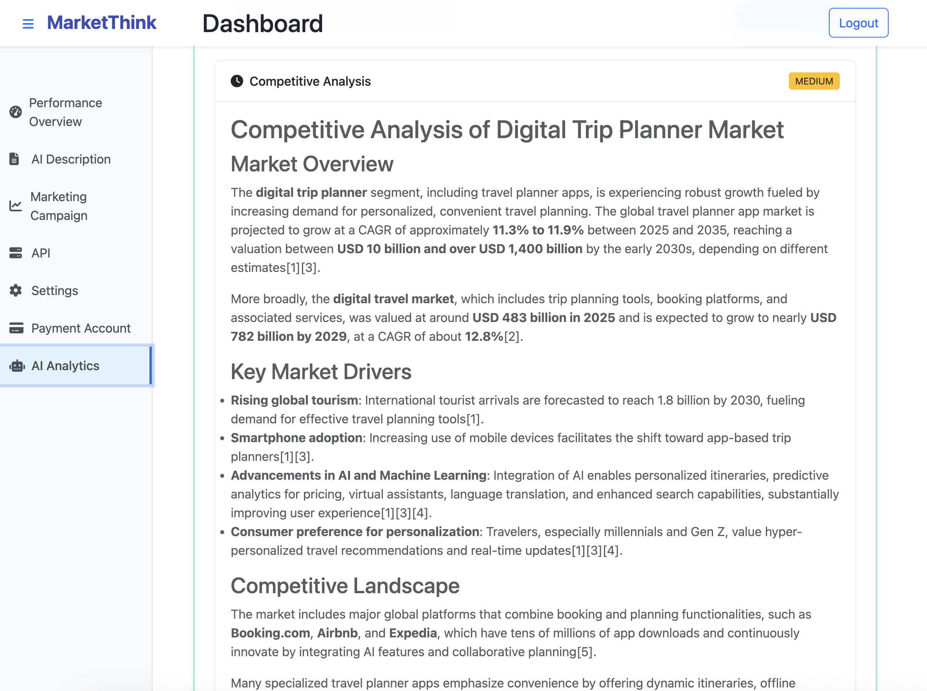Open Marketing Campaign menu item
Image resolution: width=927 pixels, height=691 pixels.
(x=59, y=206)
